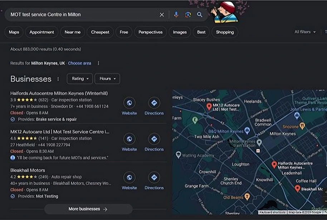Image resolution: width=327 pixels, height=220 pixels.
Task: Click the More businesses button
Action: 88,209
